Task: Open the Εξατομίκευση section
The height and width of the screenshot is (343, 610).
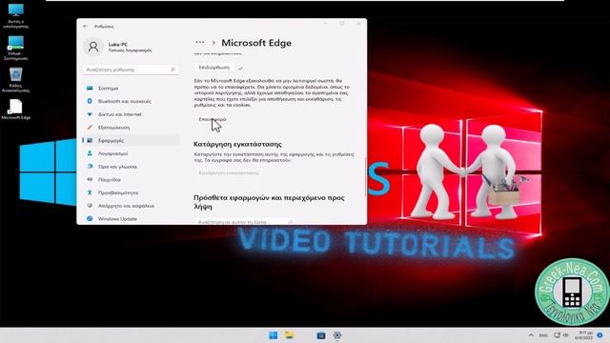Action: (x=131, y=127)
